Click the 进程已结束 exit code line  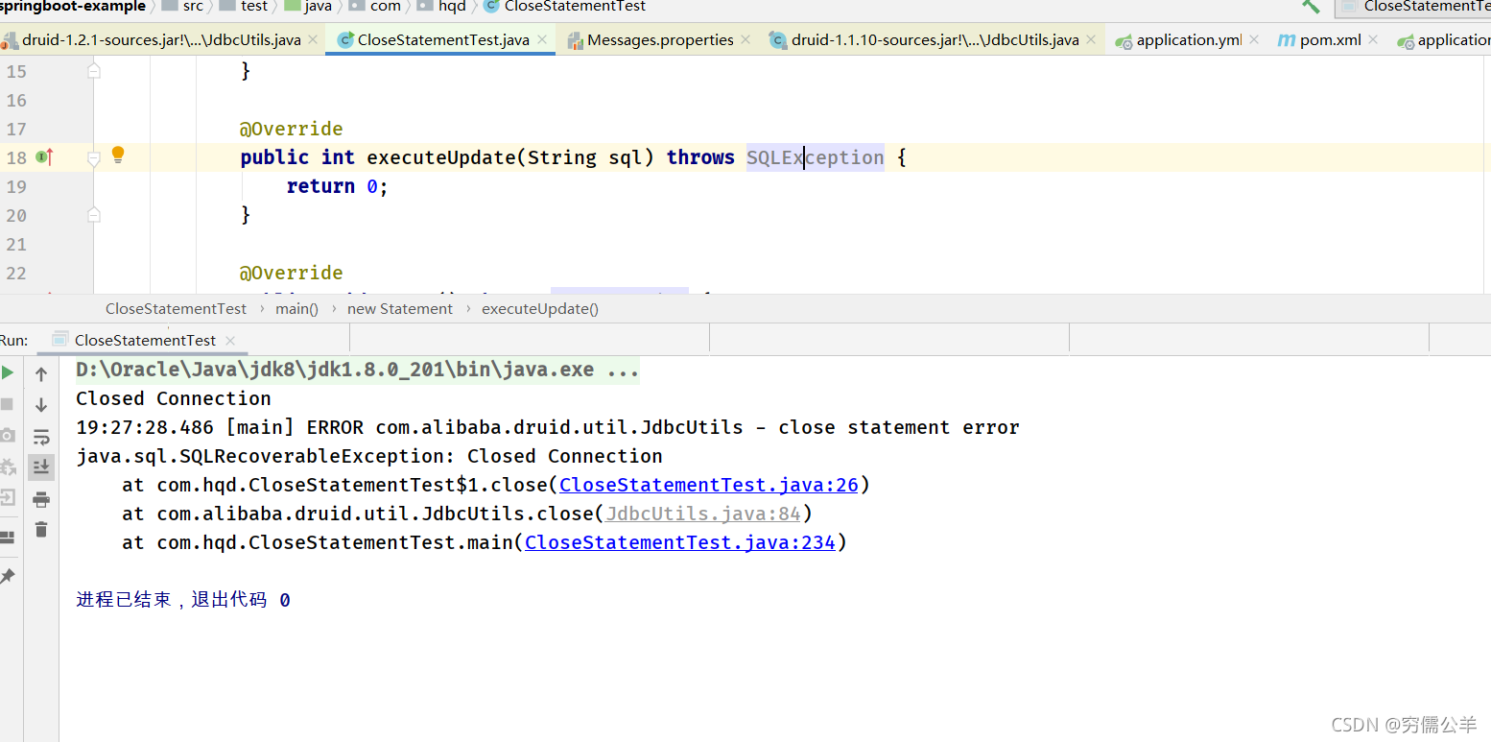pyautogui.click(x=183, y=600)
